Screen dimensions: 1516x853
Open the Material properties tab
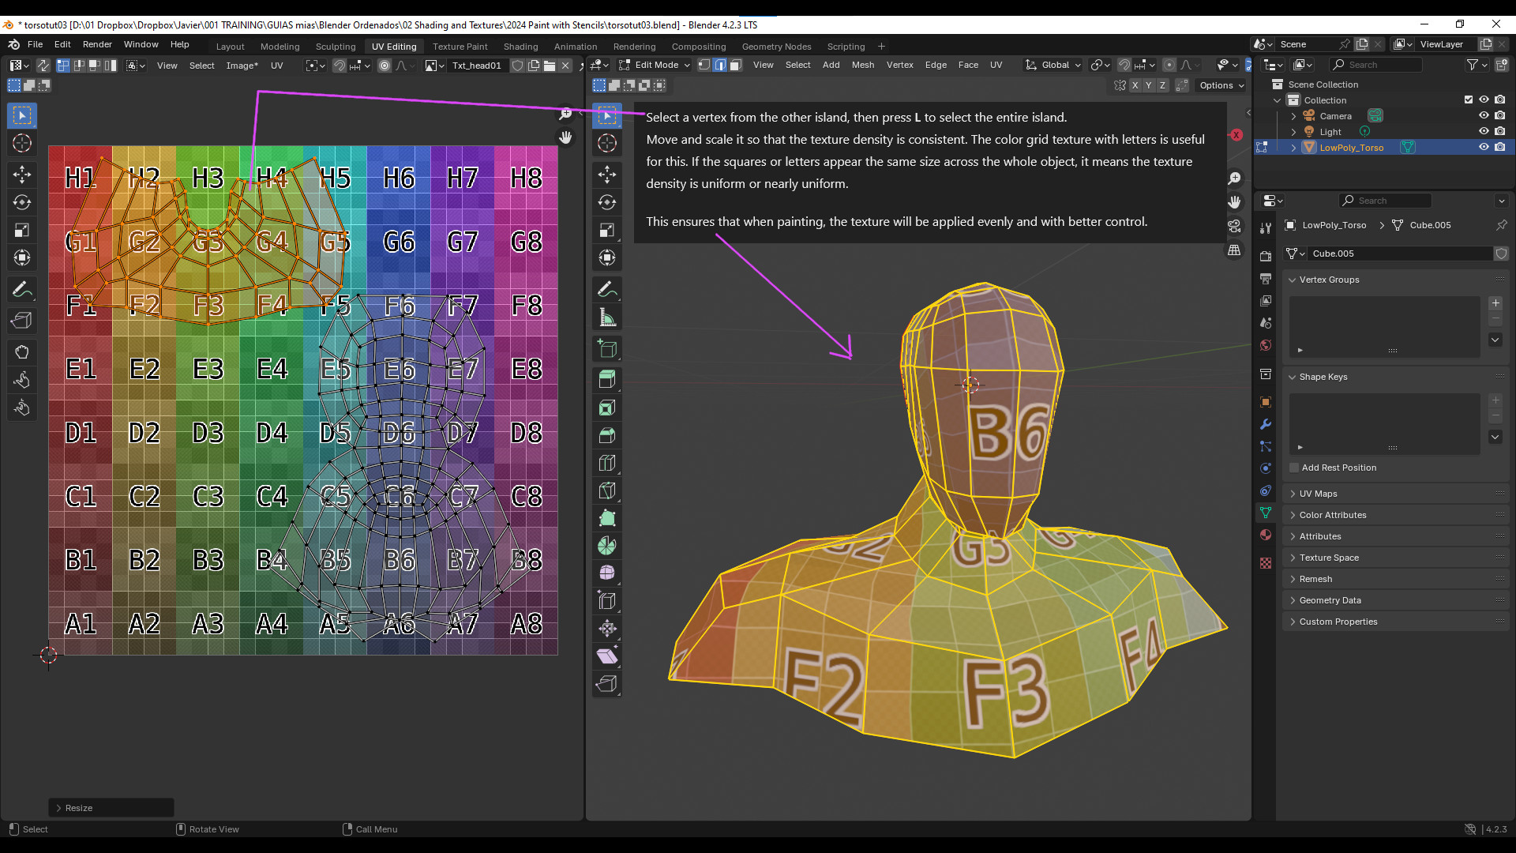(x=1266, y=535)
